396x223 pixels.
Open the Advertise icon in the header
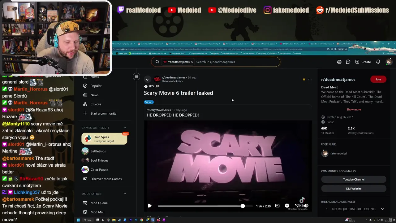(x=339, y=62)
